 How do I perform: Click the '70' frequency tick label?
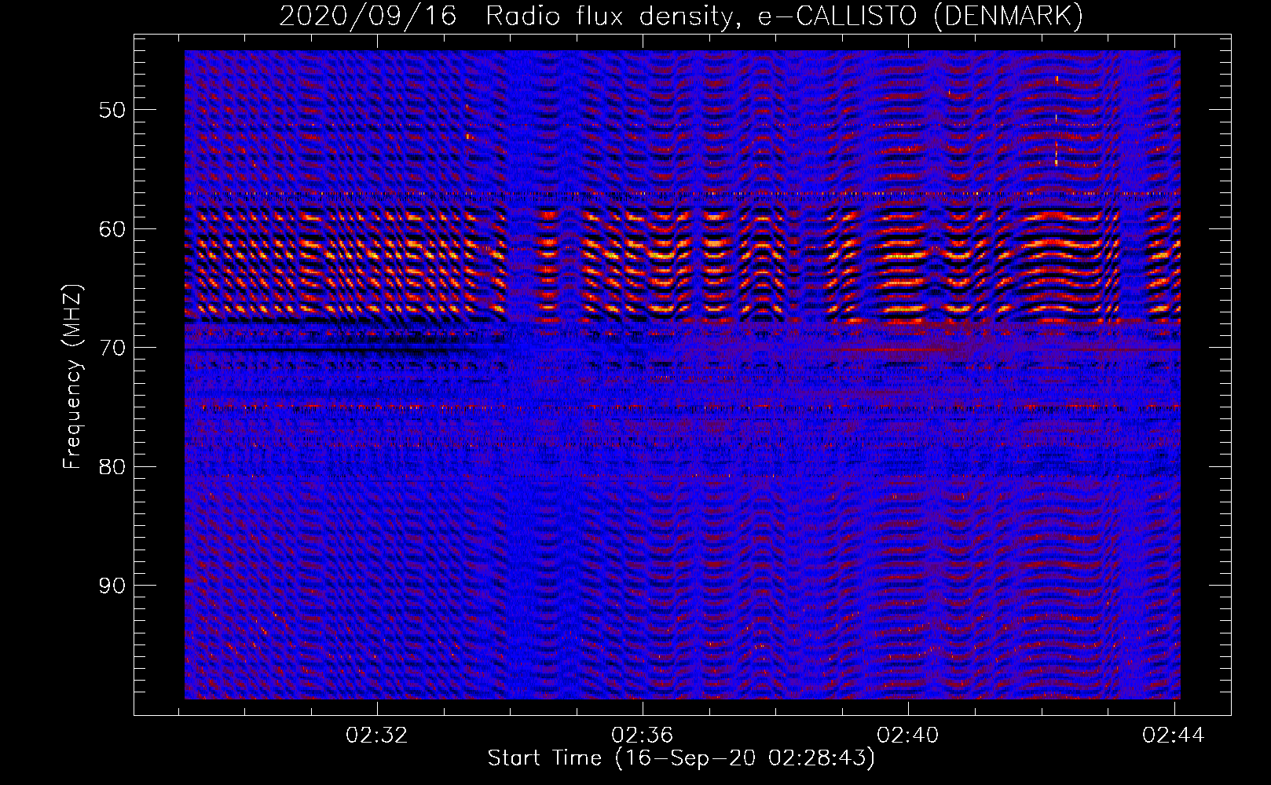pyautogui.click(x=112, y=348)
